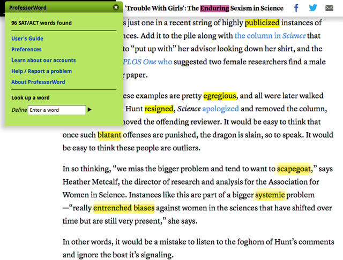The width and height of the screenshot is (343, 260).
Task: Focus the Define word input field
Action: click(x=57, y=110)
